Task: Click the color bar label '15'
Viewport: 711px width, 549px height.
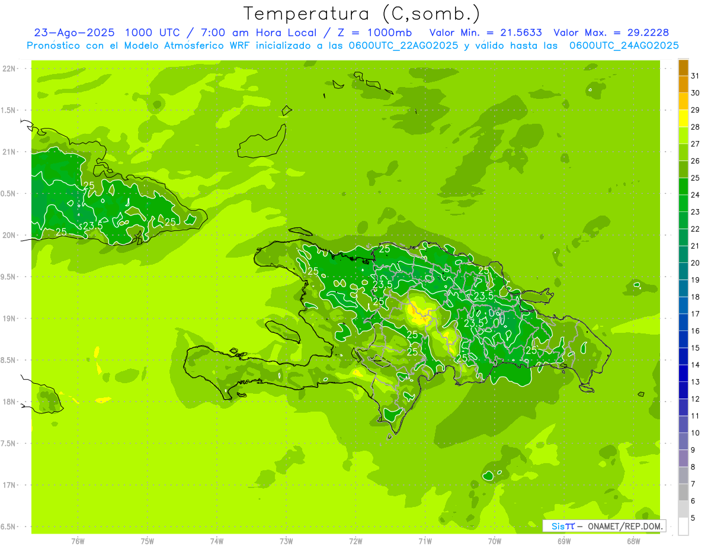Action: click(x=695, y=348)
